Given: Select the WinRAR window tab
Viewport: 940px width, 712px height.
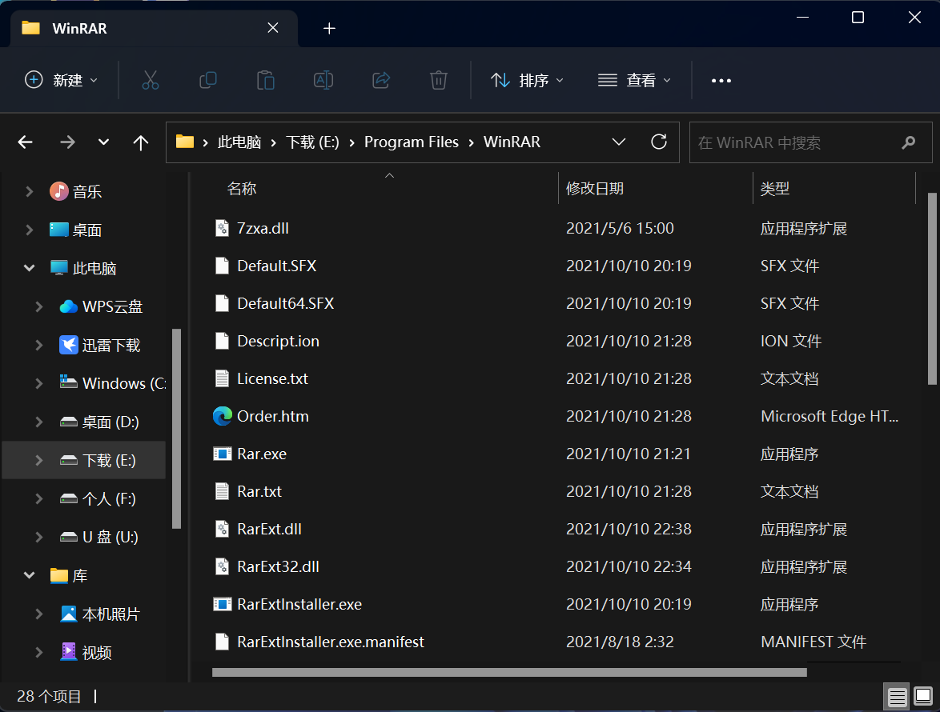Looking at the screenshot, I should click(x=153, y=28).
